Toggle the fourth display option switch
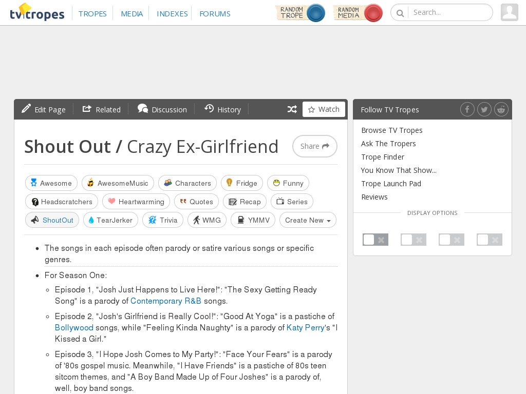 tap(490, 240)
